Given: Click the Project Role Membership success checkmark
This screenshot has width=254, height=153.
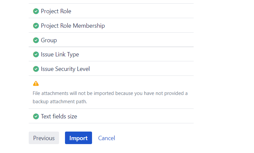Looking at the screenshot, I should tap(36, 26).
